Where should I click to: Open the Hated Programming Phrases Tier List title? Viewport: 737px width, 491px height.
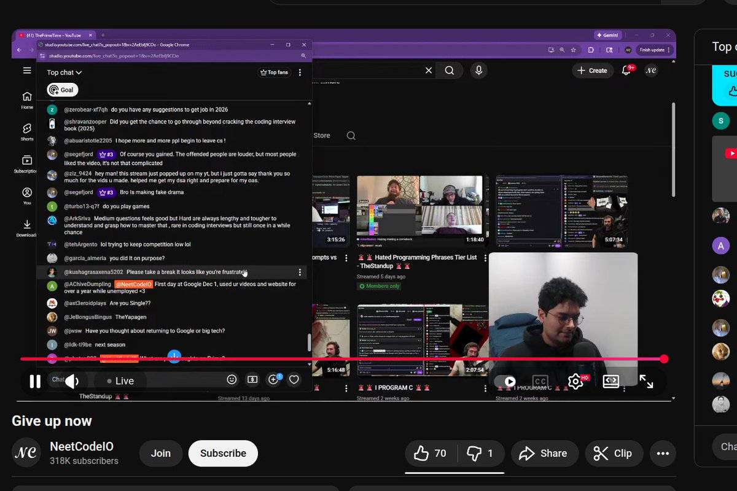(x=417, y=261)
